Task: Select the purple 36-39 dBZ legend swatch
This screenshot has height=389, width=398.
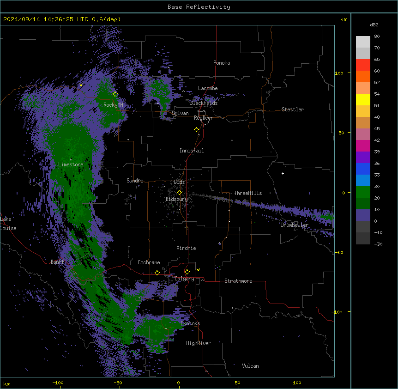Action: (363, 158)
